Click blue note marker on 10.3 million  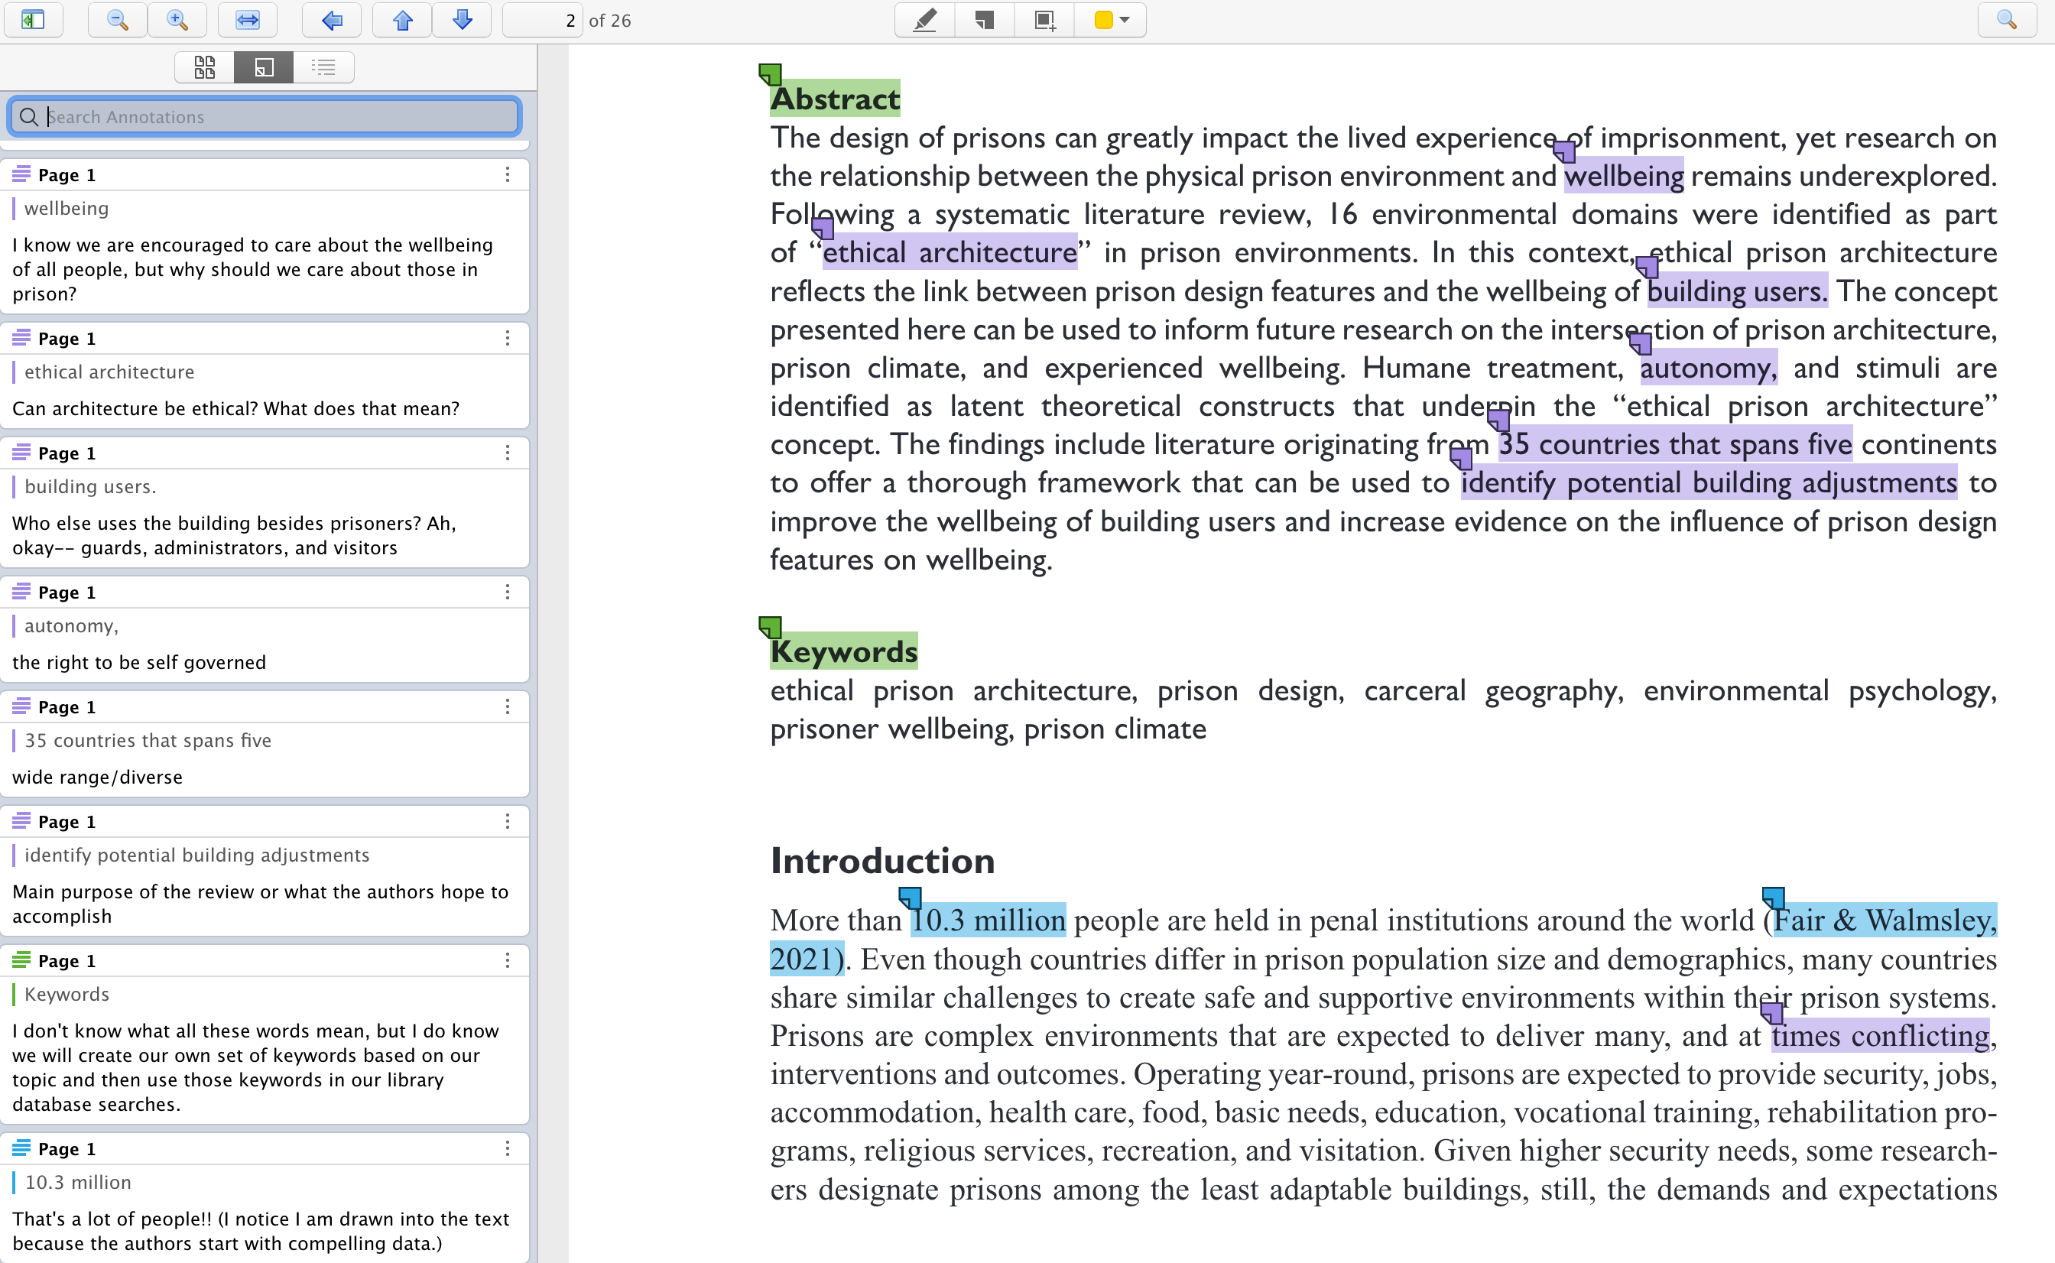click(909, 898)
